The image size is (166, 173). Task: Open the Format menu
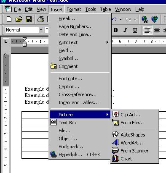(74, 9)
